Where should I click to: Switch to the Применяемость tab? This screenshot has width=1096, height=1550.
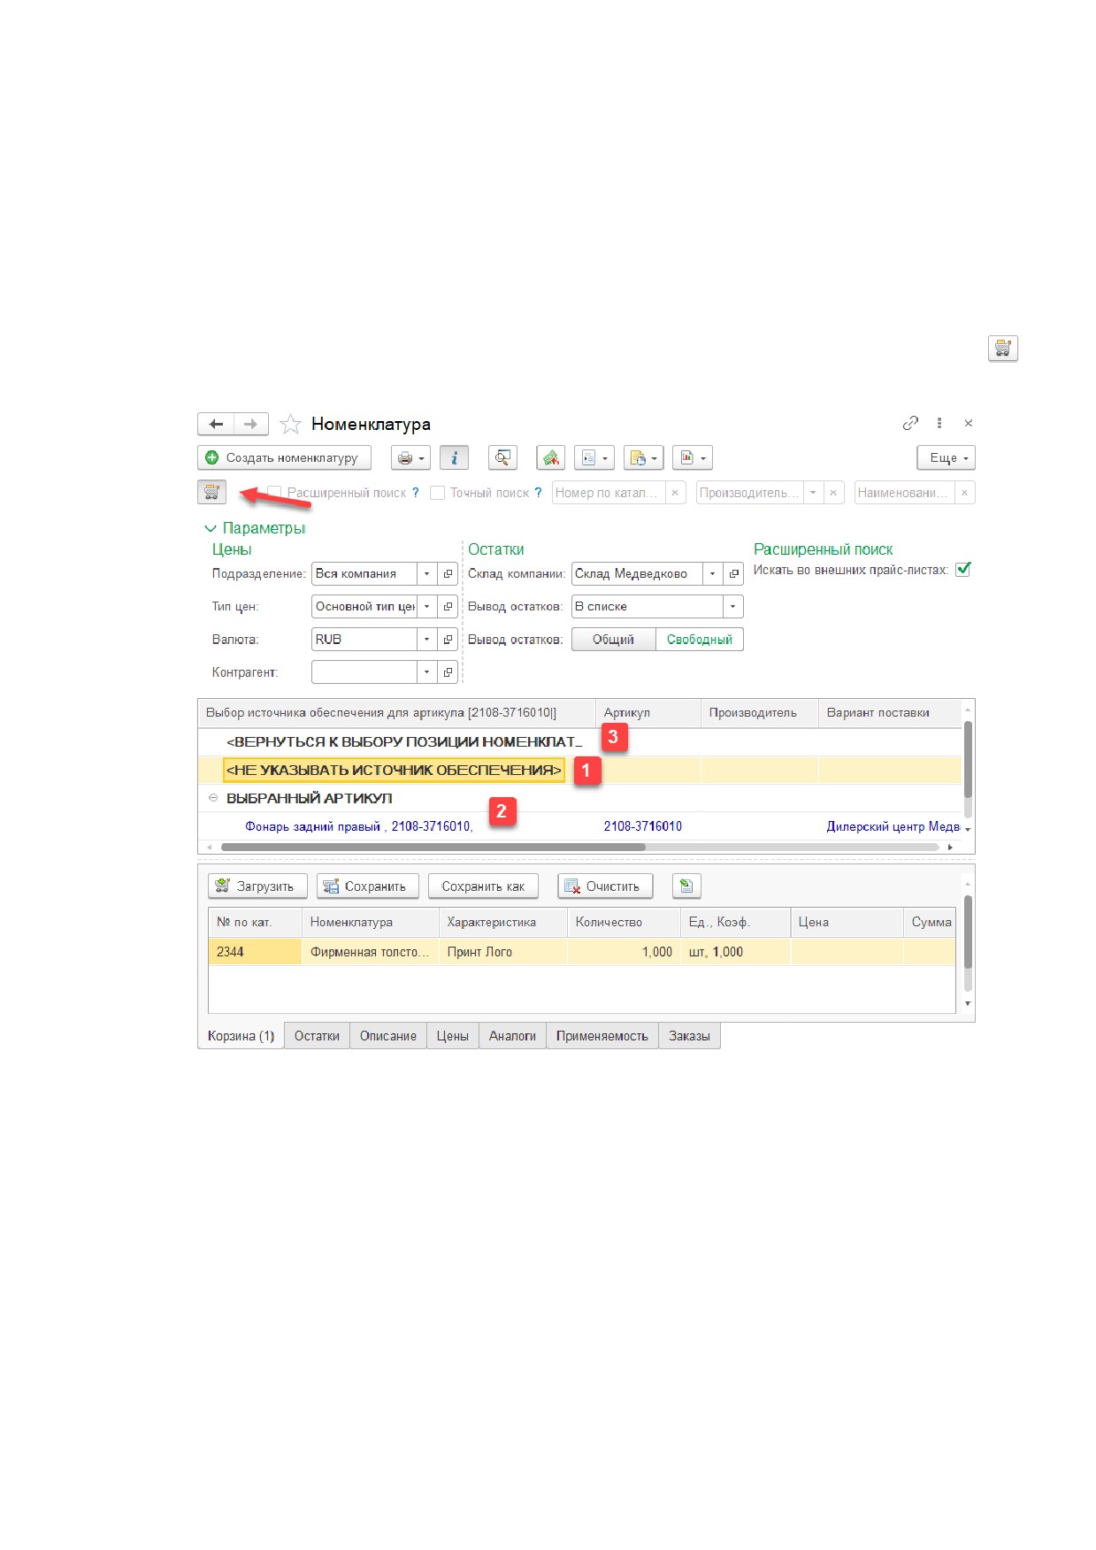[602, 1035]
